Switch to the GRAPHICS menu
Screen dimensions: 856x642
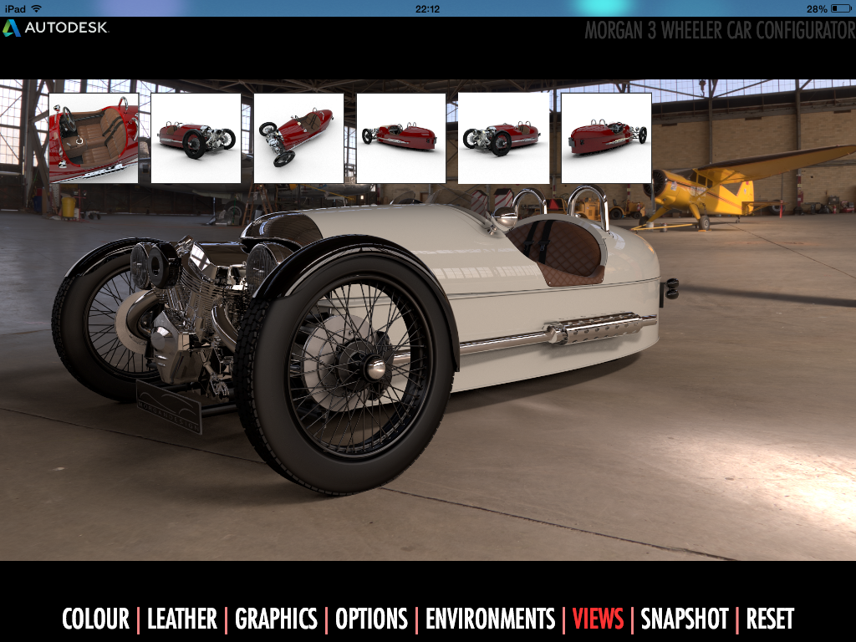[x=276, y=619]
